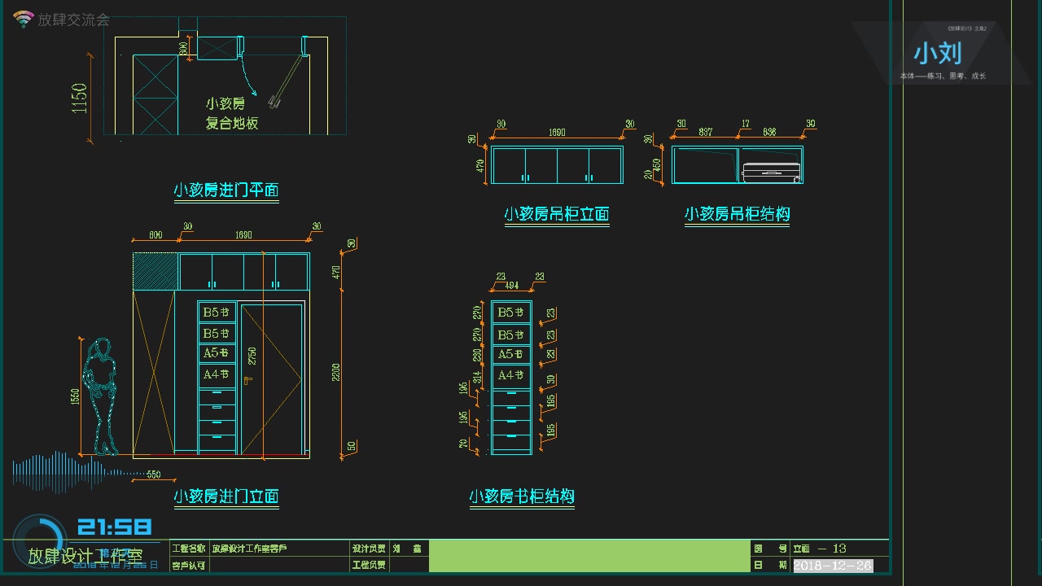Select the 立面 — 13 sheet number cell
This screenshot has height=586, width=1042.
tap(838, 549)
